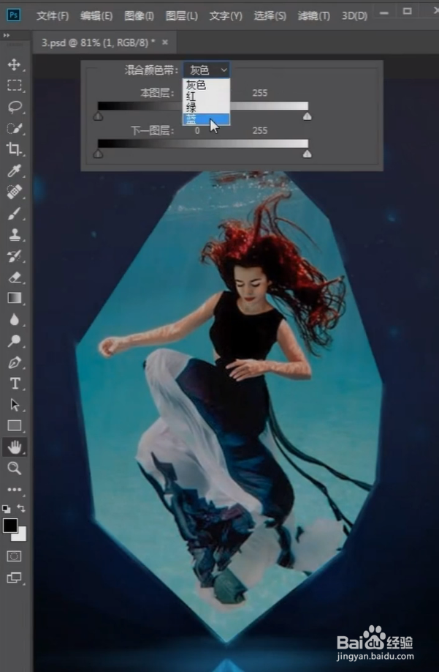Open the 图像(I) menu
The height and width of the screenshot is (672, 439).
tap(139, 16)
